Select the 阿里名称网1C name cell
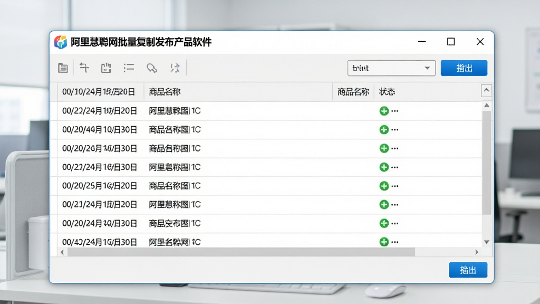The height and width of the screenshot is (304, 540). (175, 242)
